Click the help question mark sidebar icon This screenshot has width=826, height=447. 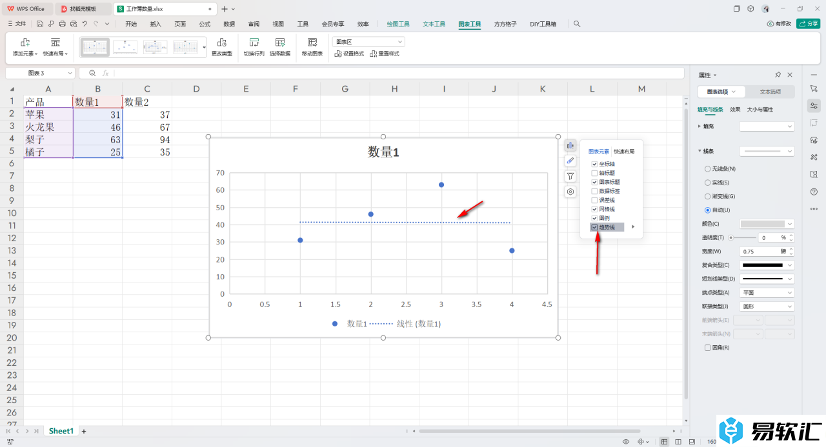coord(814,192)
